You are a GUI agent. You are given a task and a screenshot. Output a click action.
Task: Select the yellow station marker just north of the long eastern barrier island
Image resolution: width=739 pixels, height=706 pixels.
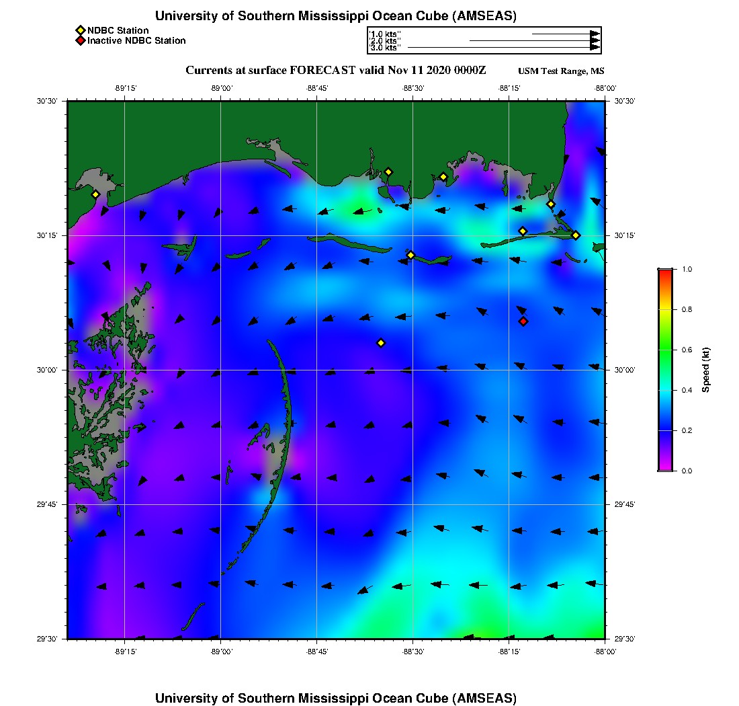[523, 231]
